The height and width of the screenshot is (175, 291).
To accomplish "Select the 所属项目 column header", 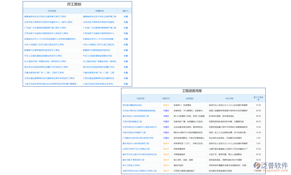I will (x=100, y=11).
